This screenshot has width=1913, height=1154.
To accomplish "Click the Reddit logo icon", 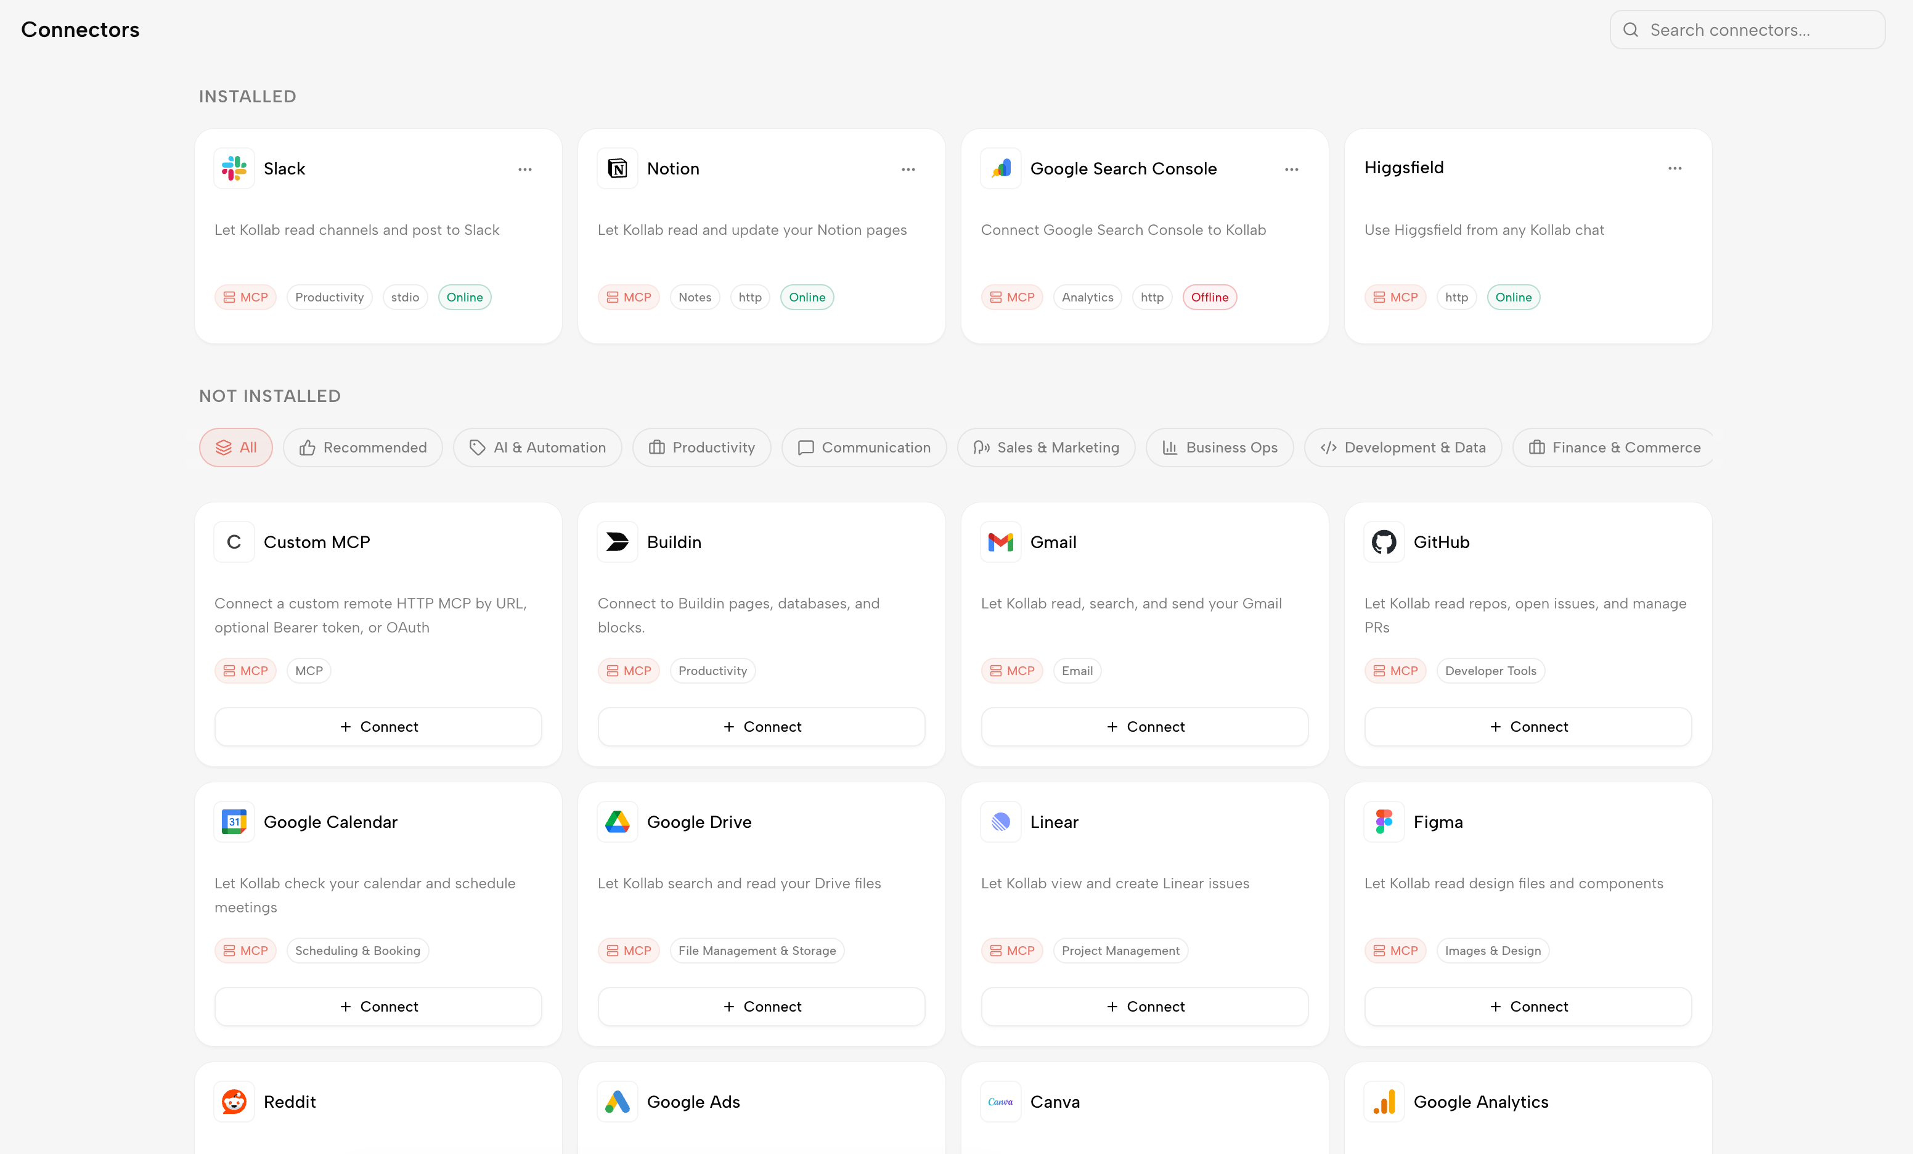I will [234, 1101].
